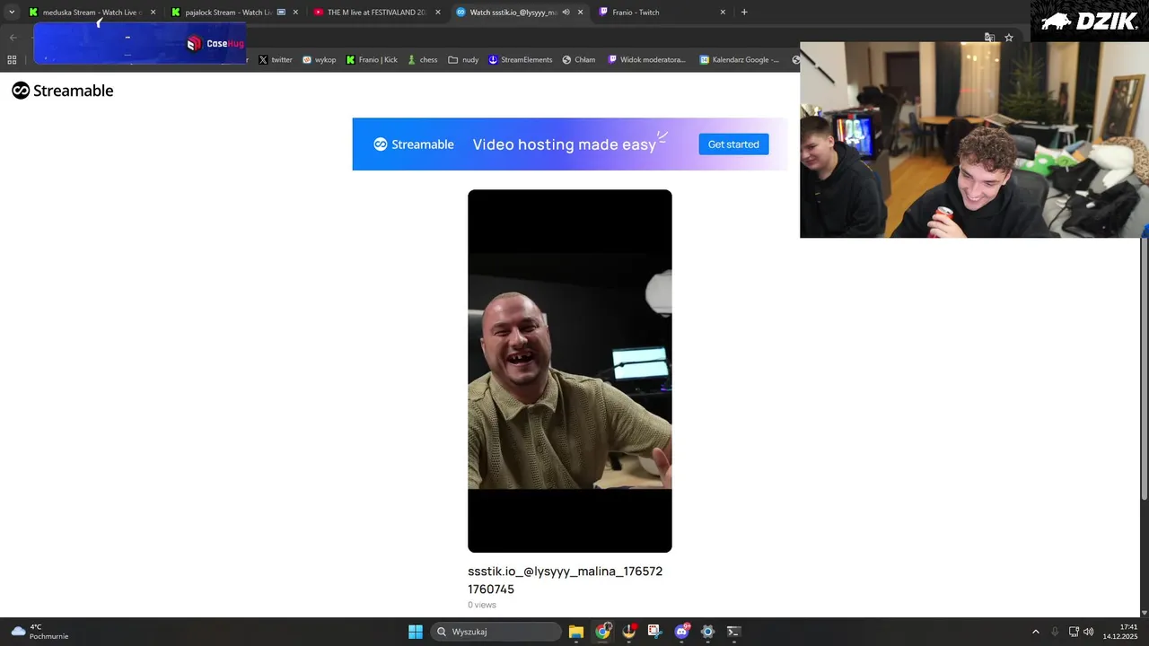Switch to the meduska Stream tab
Screen dimensions: 1149x646
tap(92, 13)
